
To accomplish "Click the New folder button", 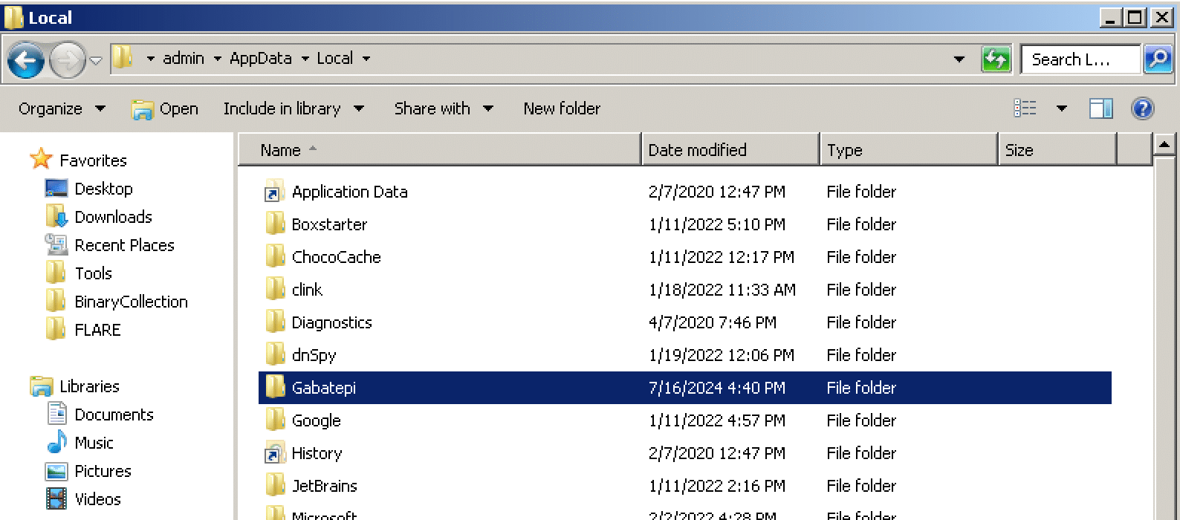I will (562, 108).
